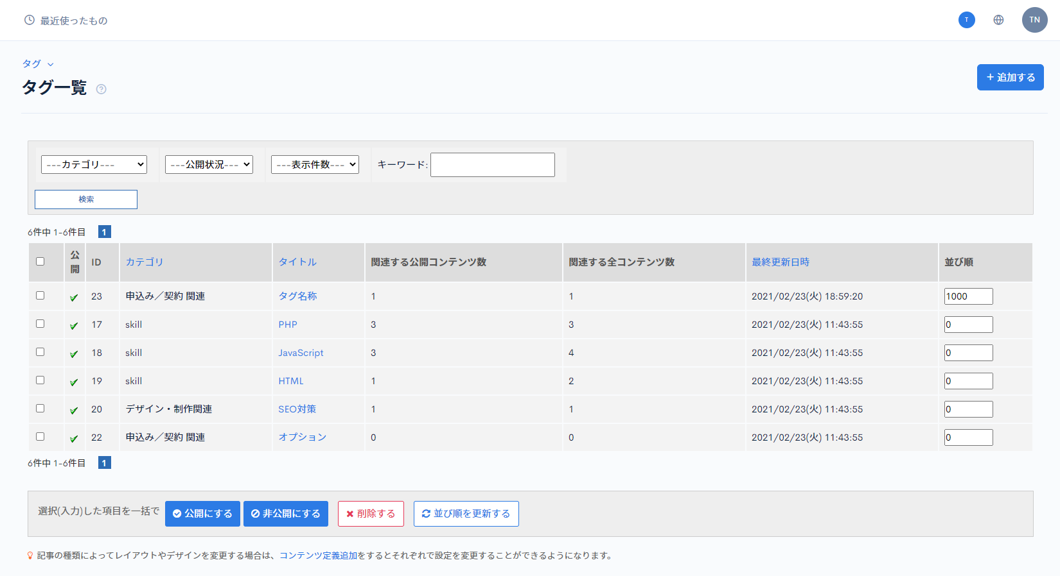Image resolution: width=1060 pixels, height=576 pixels.
Task: Check the select-all checkbox in table header
Action: (x=40, y=261)
